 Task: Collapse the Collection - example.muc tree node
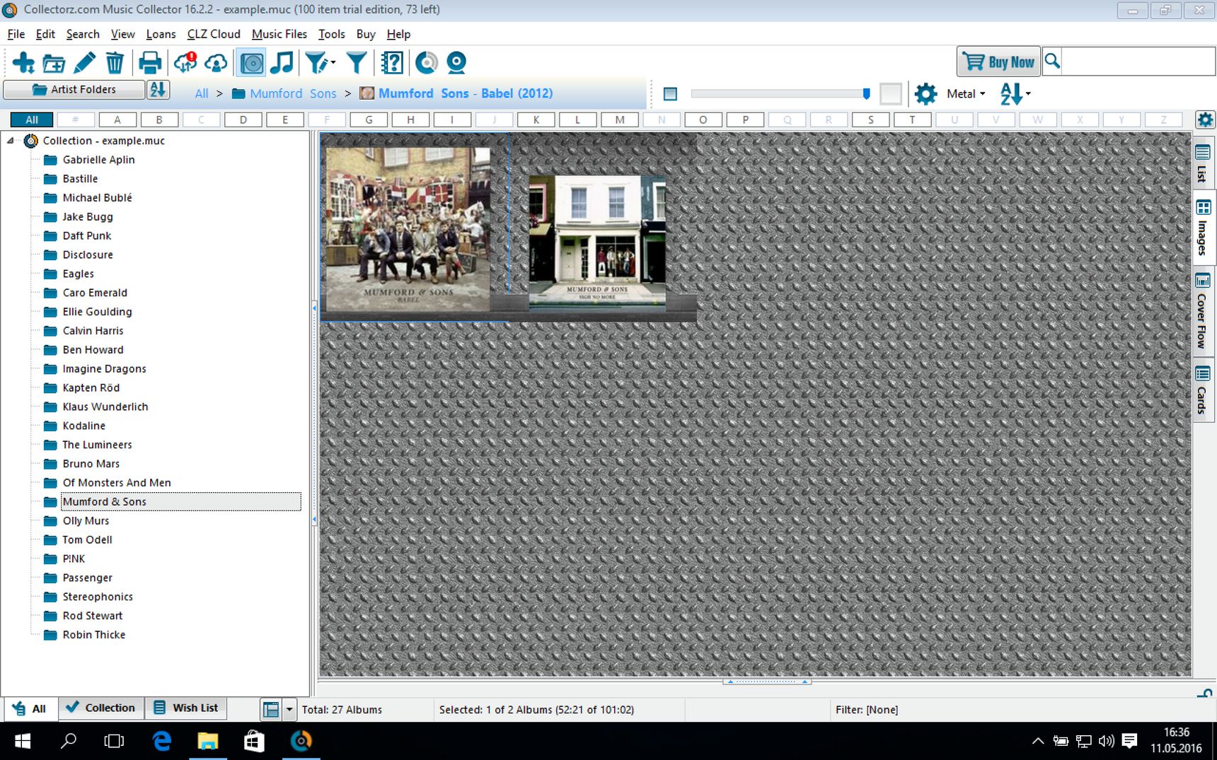(11, 141)
